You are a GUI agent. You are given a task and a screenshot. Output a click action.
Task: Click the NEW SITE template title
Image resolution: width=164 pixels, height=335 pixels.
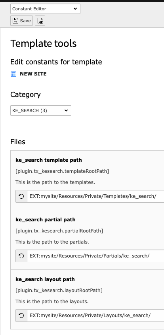point(33,74)
